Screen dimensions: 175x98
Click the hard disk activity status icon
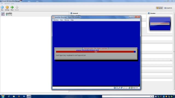115,88
